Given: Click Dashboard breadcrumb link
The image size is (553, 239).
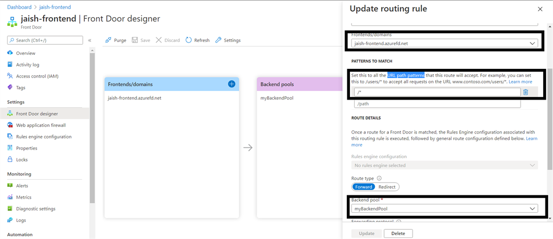Looking at the screenshot, I should tap(19, 7).
